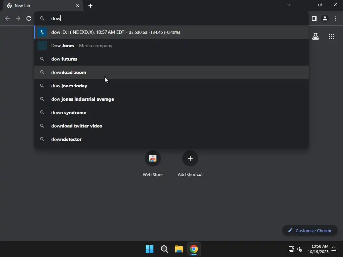Click the Dow Jones entity thumbnail
This screenshot has width=343, height=257.
[x=42, y=46]
